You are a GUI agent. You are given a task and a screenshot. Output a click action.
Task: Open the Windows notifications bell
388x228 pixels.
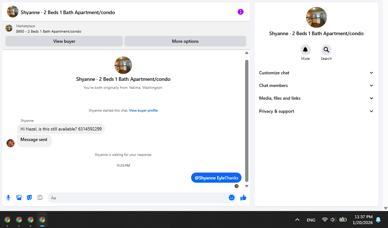(378, 220)
